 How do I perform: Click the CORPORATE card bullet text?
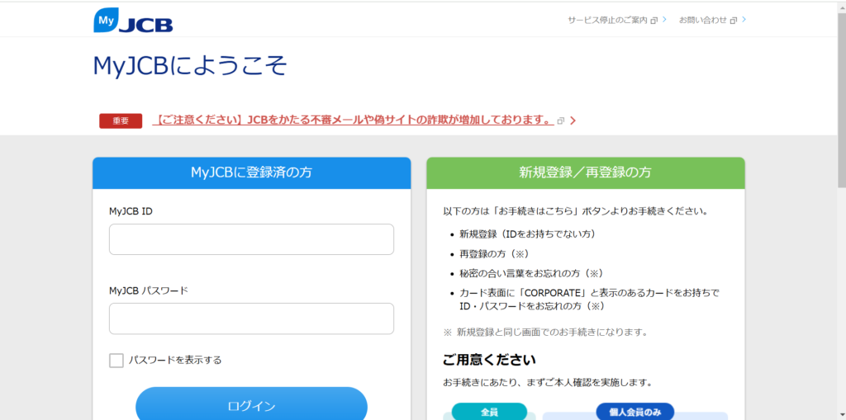click(590, 300)
